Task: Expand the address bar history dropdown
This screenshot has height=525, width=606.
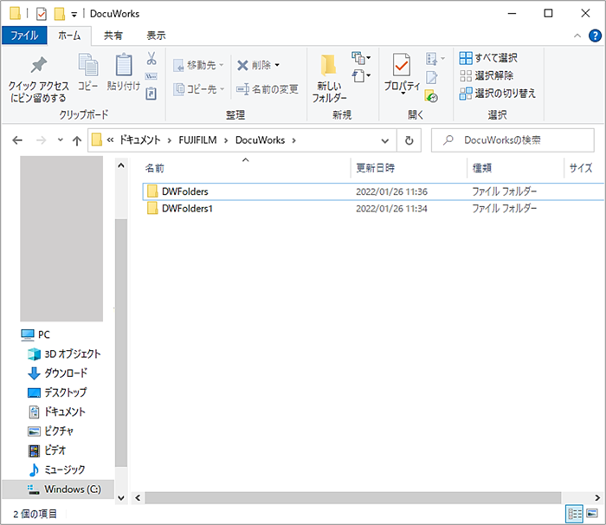Action: click(385, 140)
